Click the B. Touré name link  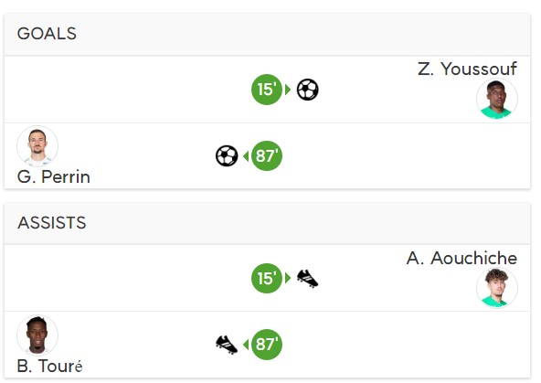49,367
